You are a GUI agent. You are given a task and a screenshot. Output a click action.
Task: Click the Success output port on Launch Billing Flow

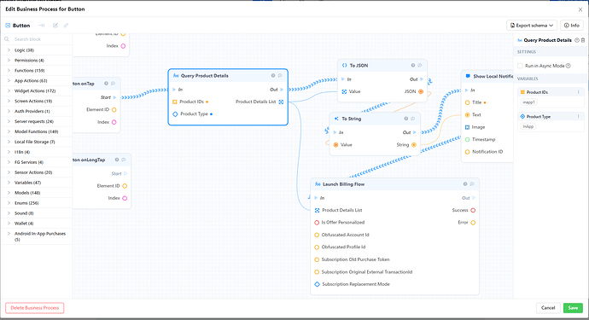(473, 210)
